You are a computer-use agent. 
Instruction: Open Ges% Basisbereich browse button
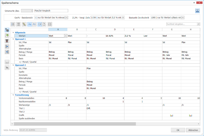click(66, 17)
